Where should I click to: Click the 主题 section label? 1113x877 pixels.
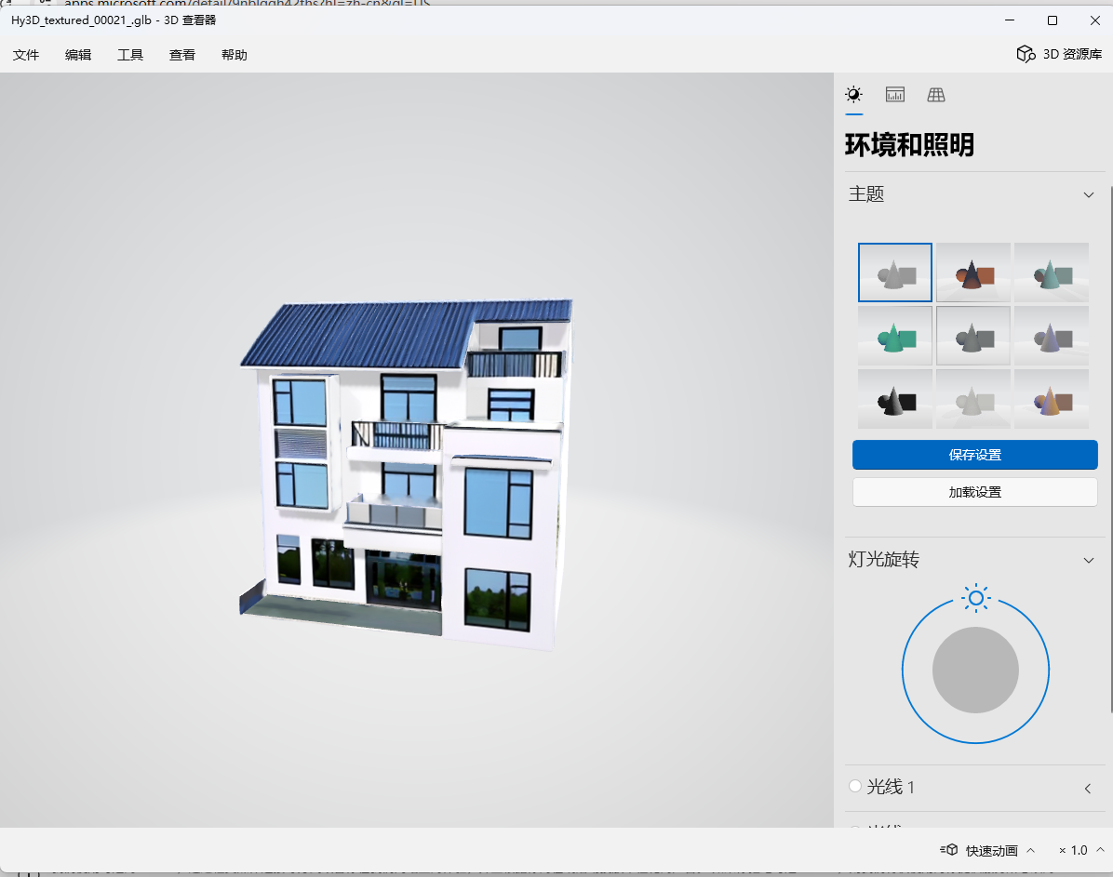[x=866, y=193]
